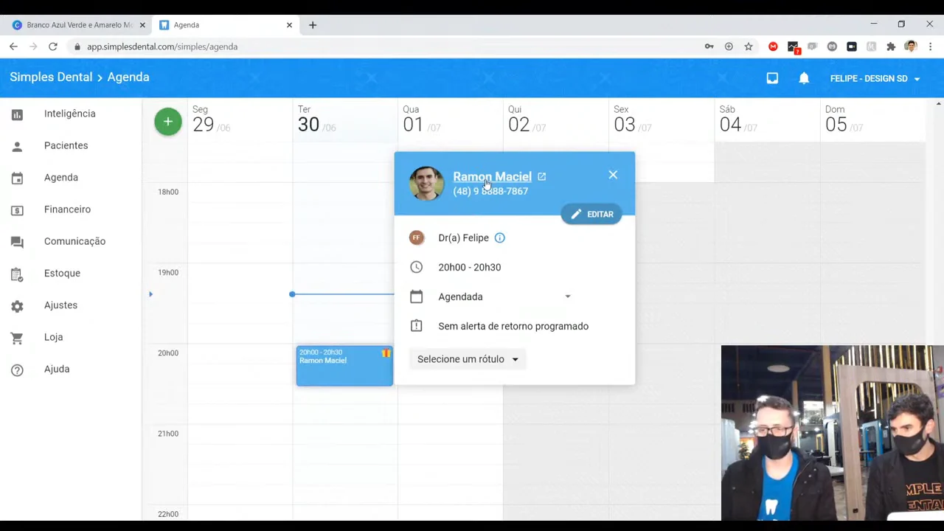
Task: Click the inbox icon in header
Action: pyautogui.click(x=772, y=78)
